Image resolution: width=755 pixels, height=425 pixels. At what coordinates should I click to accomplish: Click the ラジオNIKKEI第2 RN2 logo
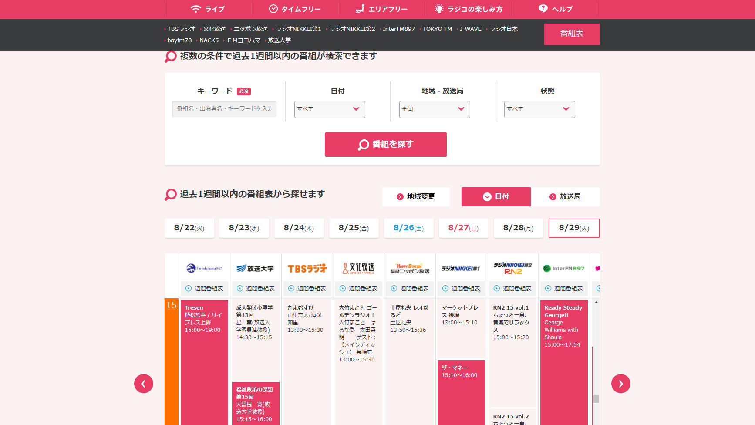(x=512, y=268)
